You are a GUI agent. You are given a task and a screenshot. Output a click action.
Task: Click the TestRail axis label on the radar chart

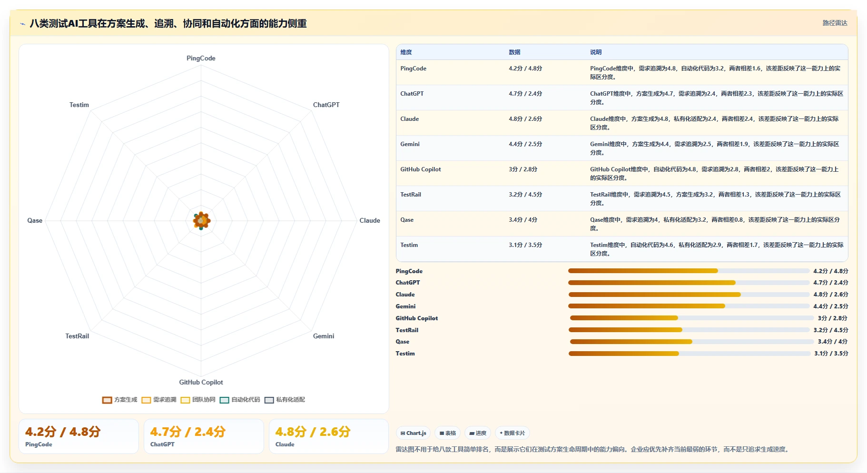click(77, 336)
